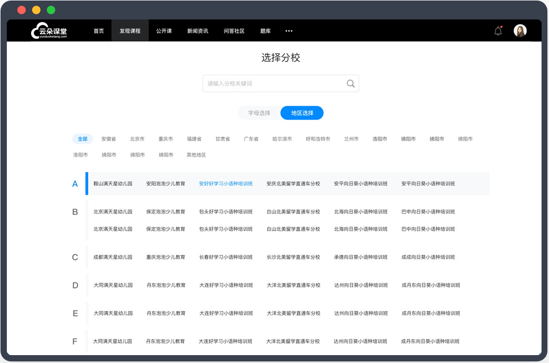Open 达州向日葵小语种培训班 in row F

pyautogui.click(x=360, y=341)
